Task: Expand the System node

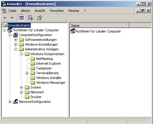Action: point(21,87)
